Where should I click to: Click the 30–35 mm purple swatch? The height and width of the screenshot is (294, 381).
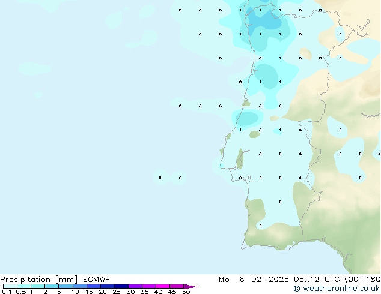(x=135, y=286)
